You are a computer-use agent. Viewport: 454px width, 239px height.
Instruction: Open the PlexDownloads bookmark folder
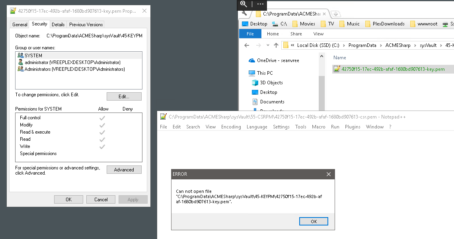(x=385, y=24)
